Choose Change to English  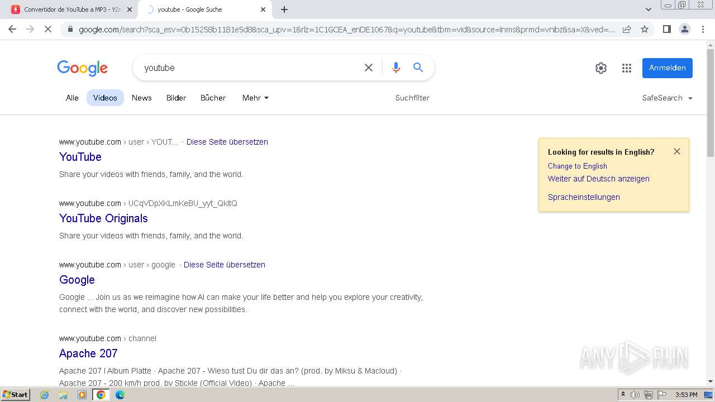(x=578, y=166)
